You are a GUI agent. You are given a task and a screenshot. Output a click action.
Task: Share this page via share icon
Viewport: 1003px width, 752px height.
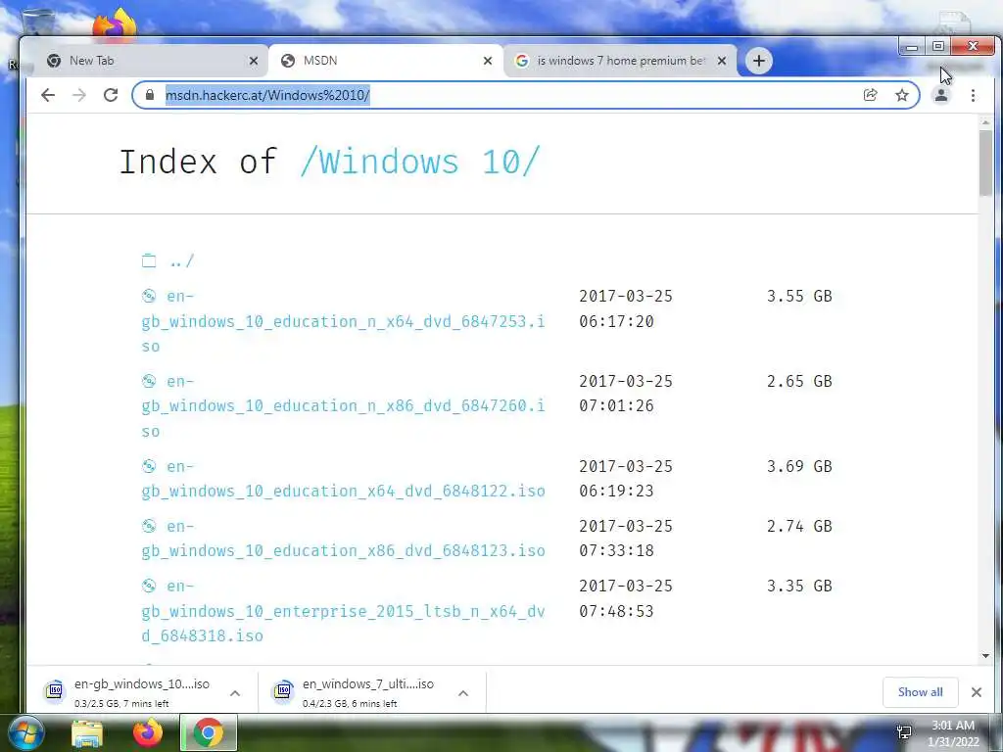click(x=870, y=95)
